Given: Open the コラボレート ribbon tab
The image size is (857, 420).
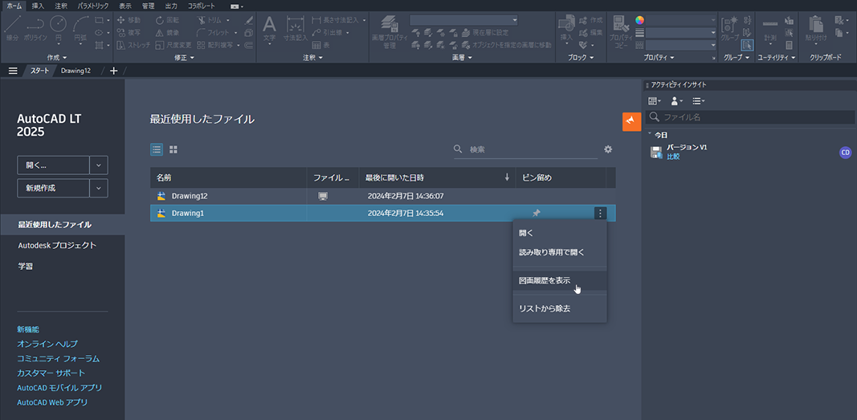Looking at the screenshot, I should point(201,6).
